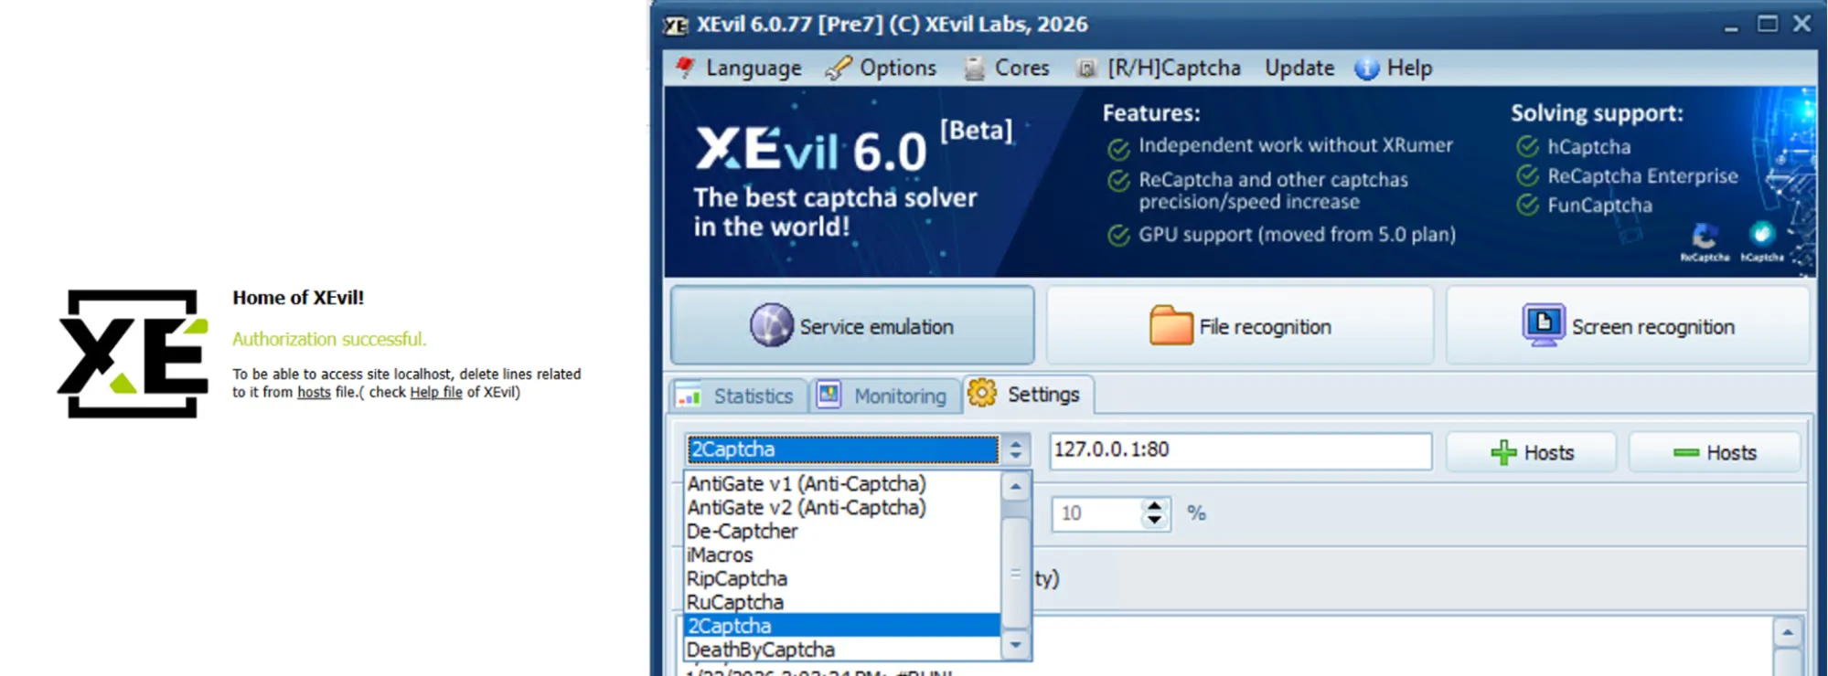The height and width of the screenshot is (676, 1828).
Task: Click the percent value field showing 10
Action: tap(1097, 513)
